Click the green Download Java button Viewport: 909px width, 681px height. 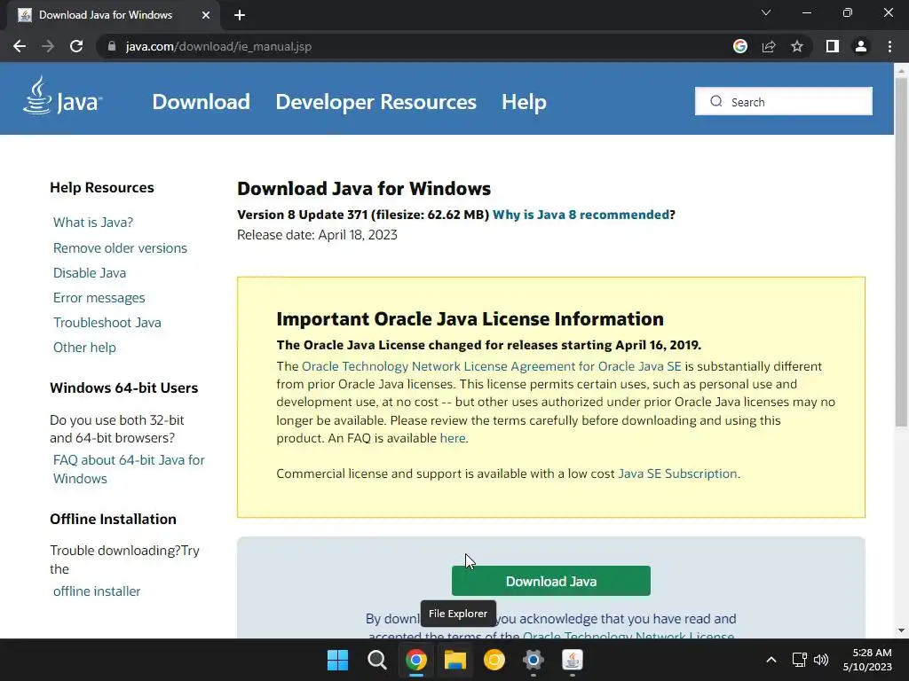coord(550,581)
